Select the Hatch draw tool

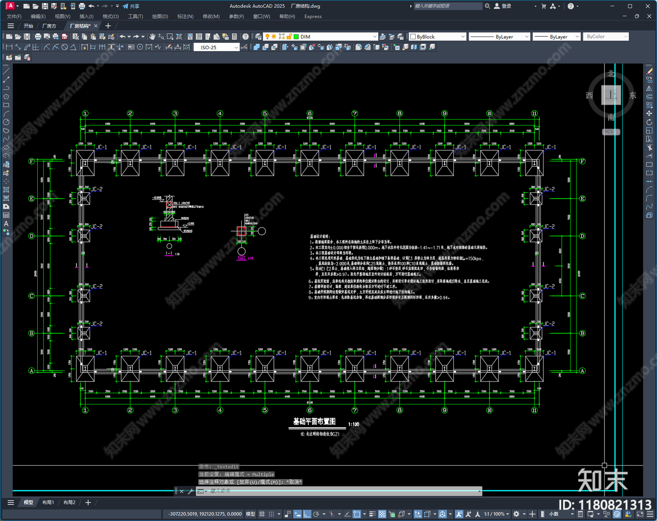(6, 190)
